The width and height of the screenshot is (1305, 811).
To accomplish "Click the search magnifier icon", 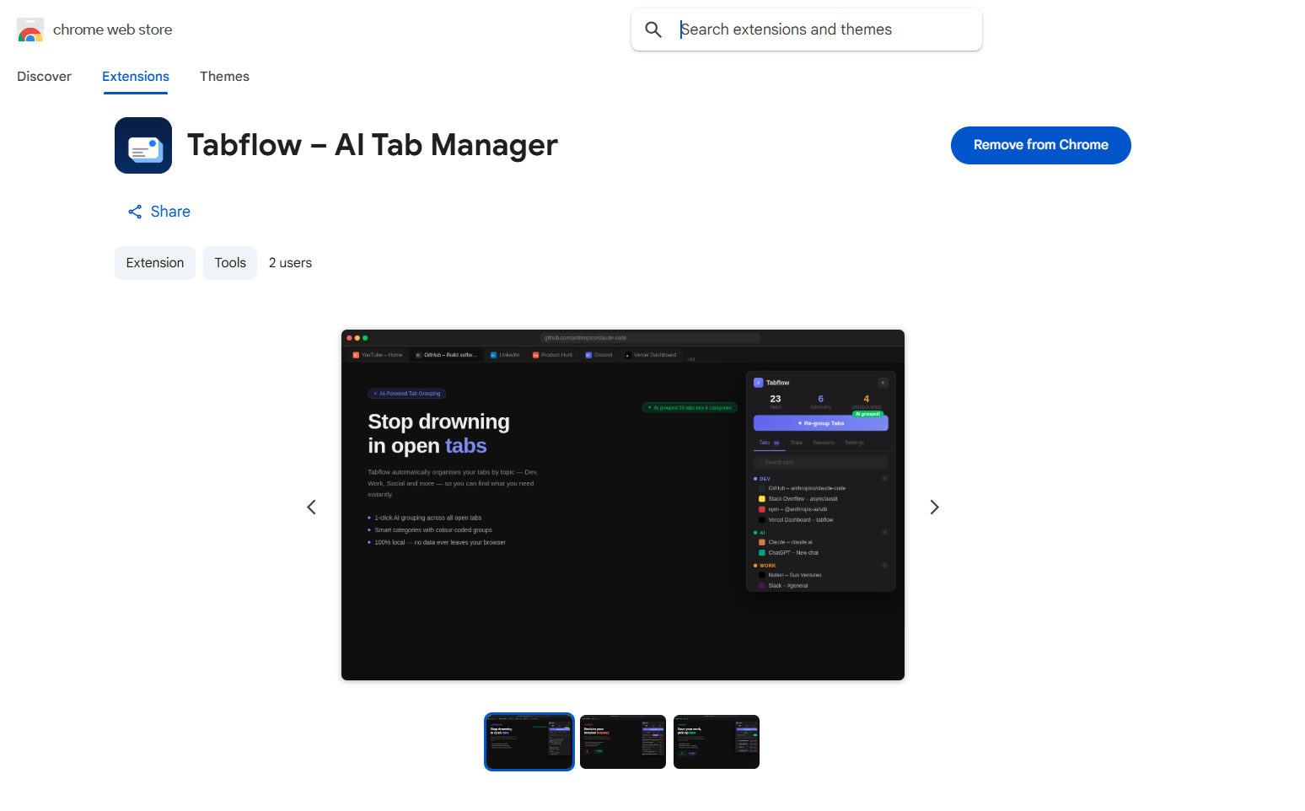I will pyautogui.click(x=653, y=30).
